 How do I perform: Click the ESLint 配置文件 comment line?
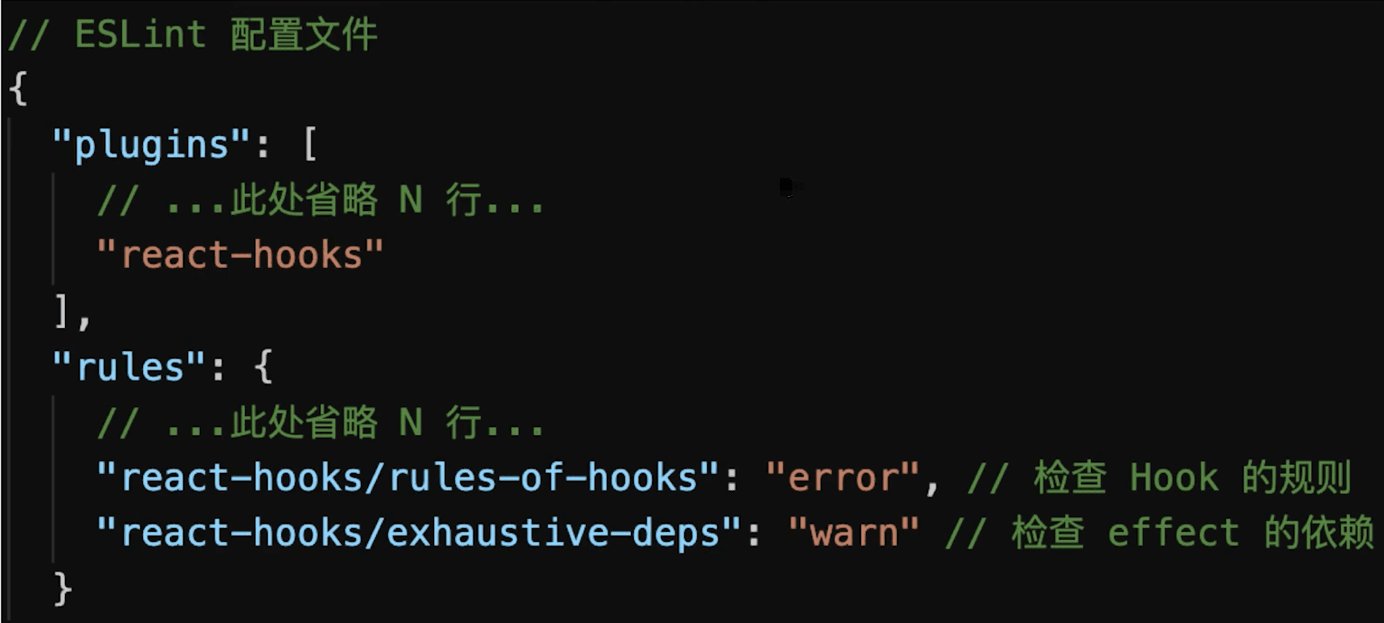(193, 34)
